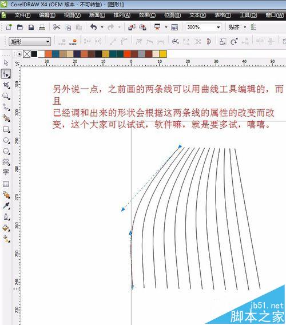This screenshot has height=325, width=286.
Task: Open the Application Launcher dropdown arrow
Action: [166, 27]
